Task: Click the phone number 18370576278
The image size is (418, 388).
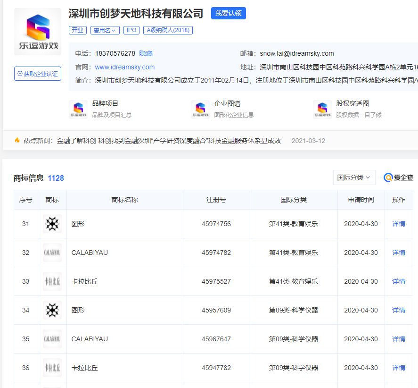Action: pyautogui.click(x=115, y=53)
